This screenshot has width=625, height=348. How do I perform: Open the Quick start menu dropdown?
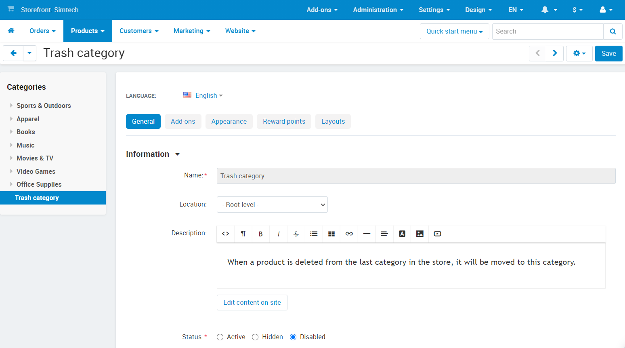pos(455,31)
